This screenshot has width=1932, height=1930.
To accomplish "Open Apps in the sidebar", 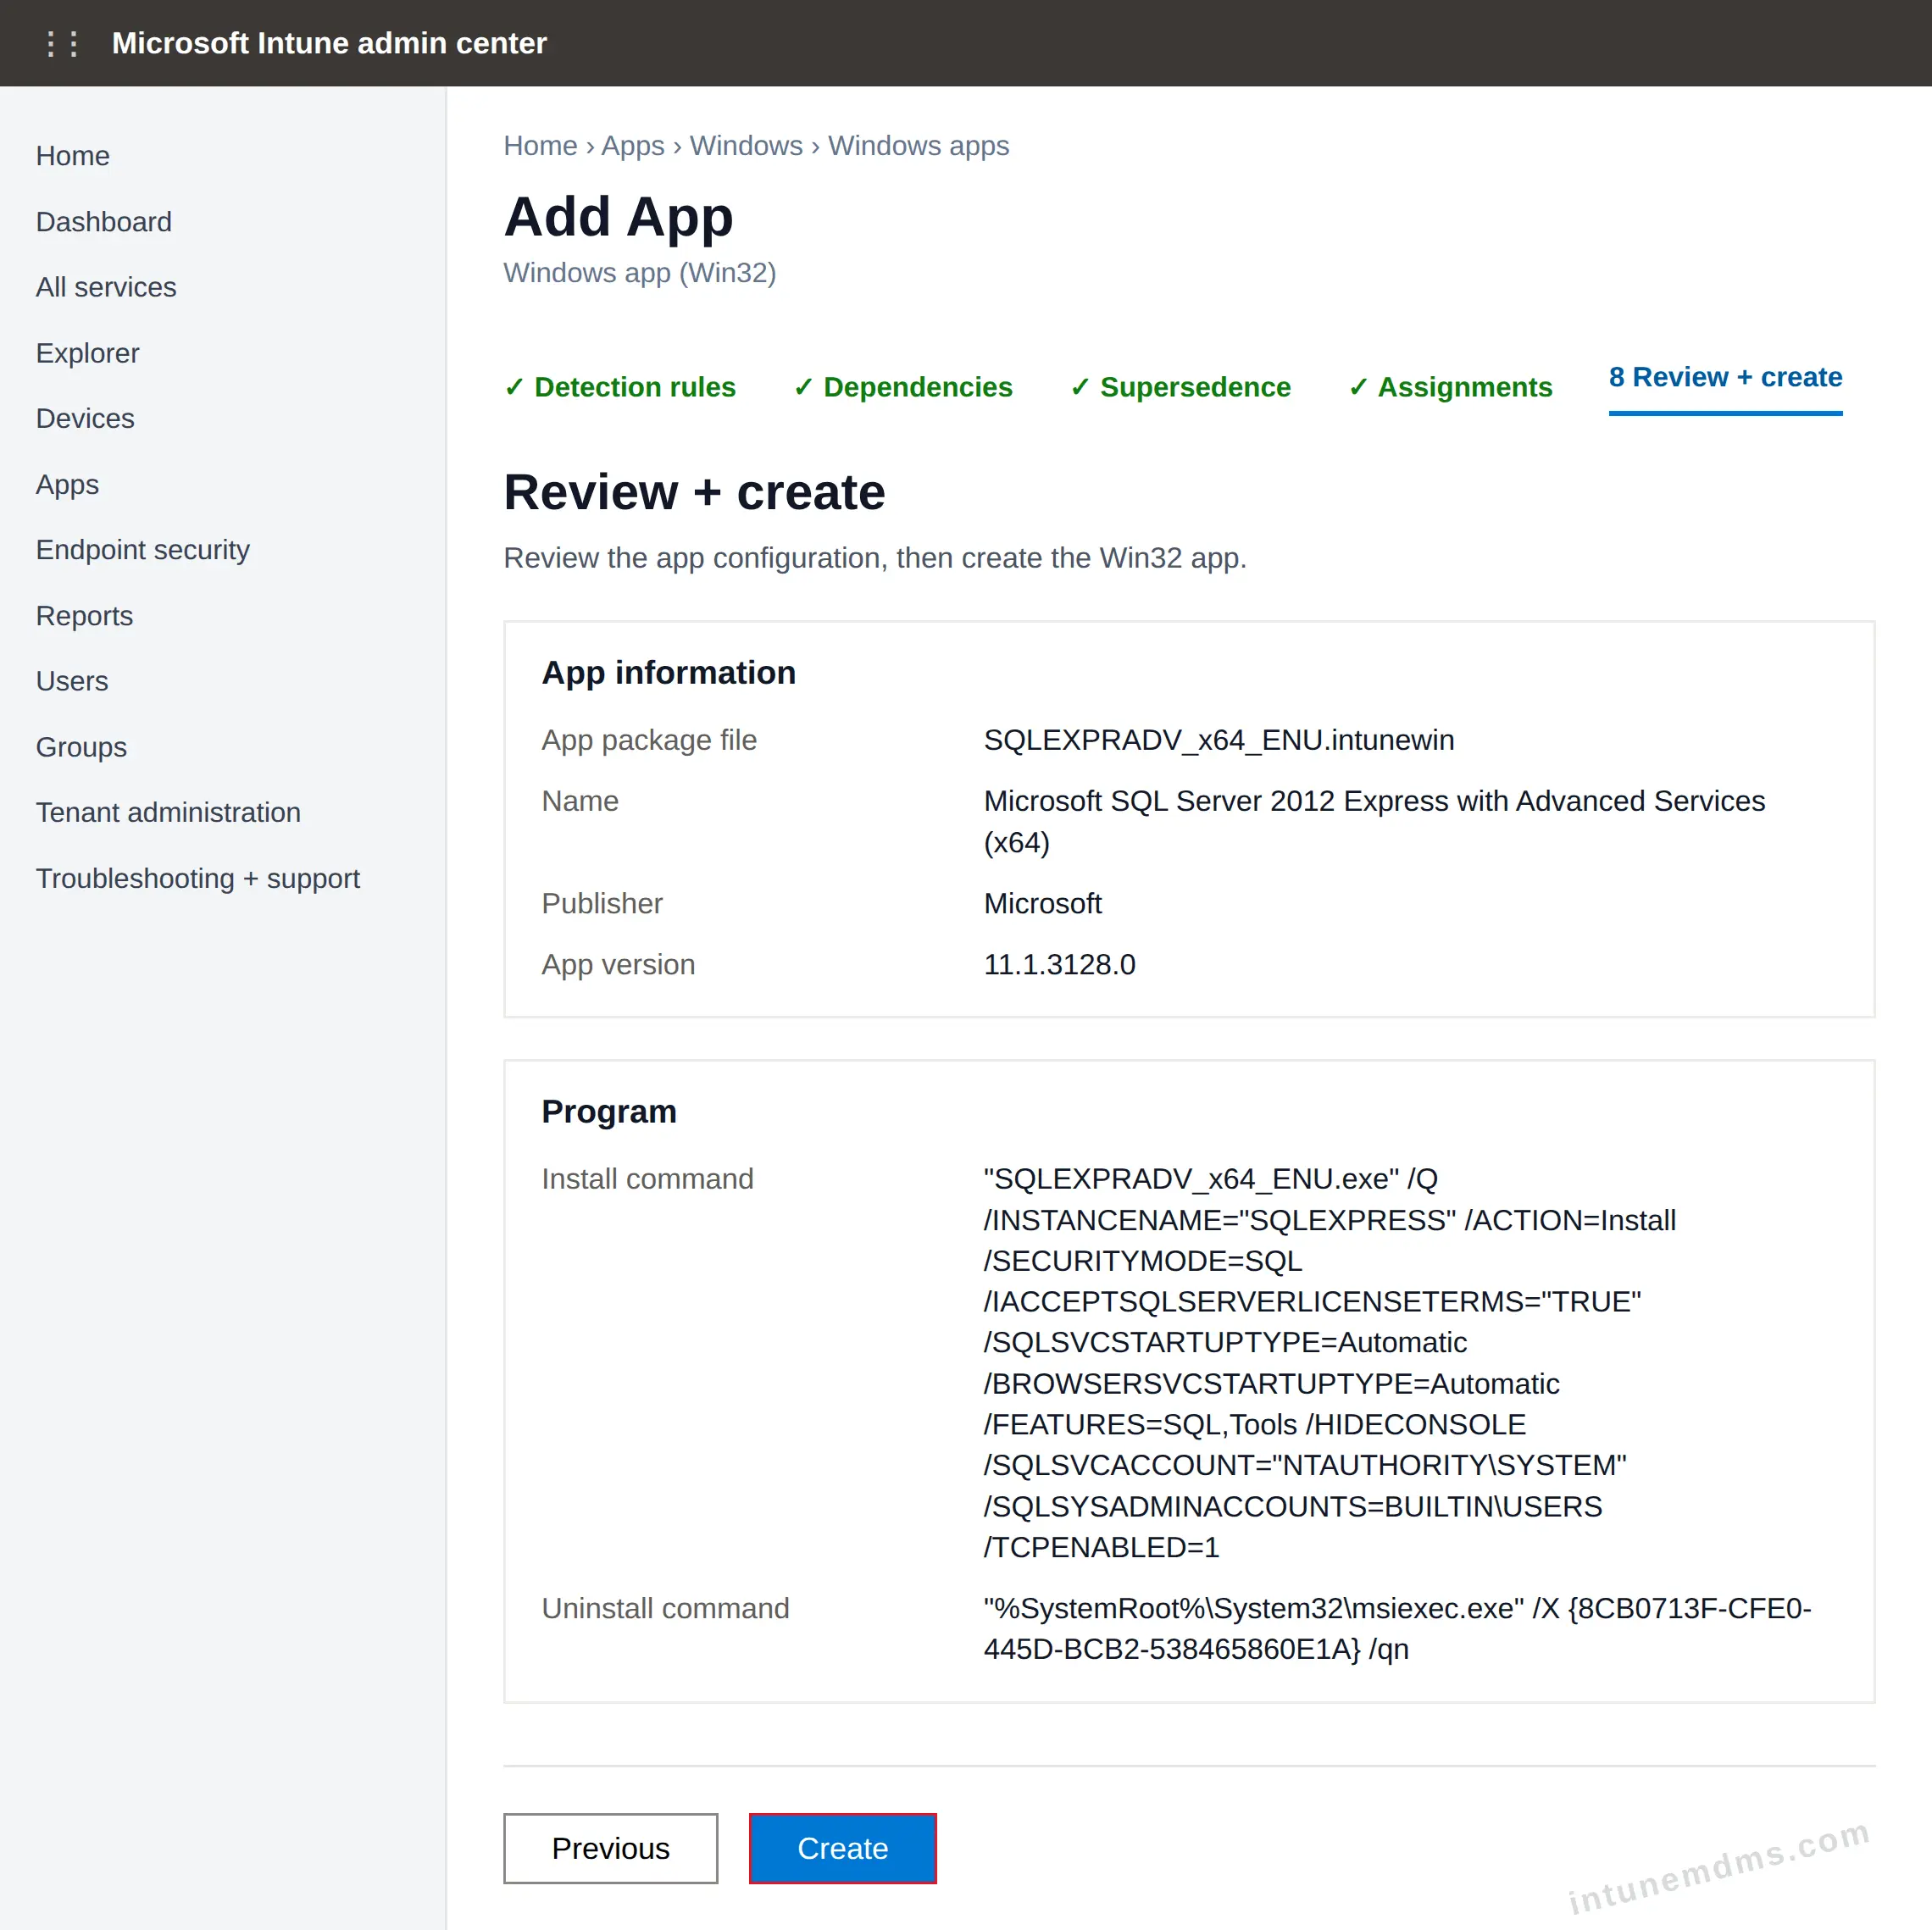I will pos(68,484).
